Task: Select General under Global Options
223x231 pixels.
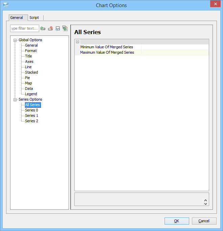Action: tap(31, 45)
